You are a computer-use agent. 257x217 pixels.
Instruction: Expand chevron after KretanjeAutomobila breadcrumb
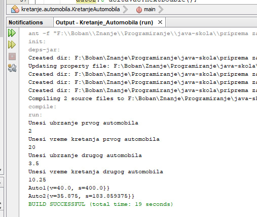click(x=126, y=10)
